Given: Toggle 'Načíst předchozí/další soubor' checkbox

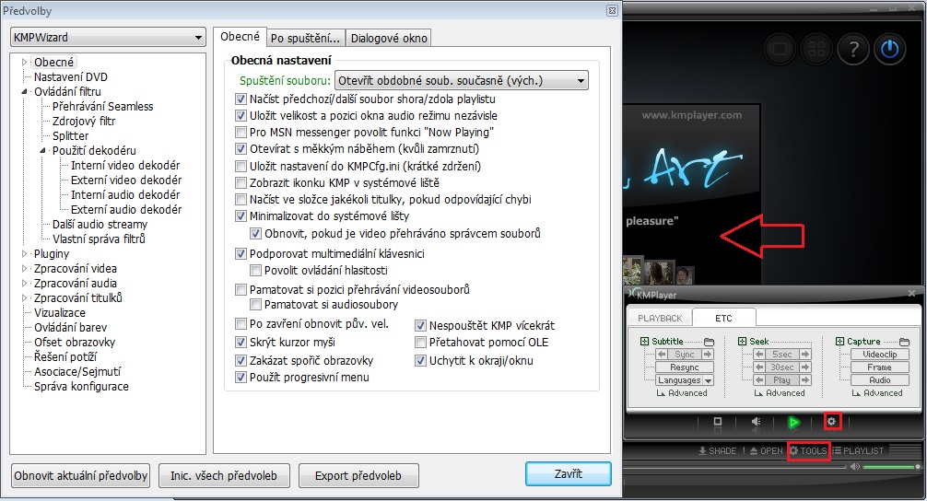Looking at the screenshot, I should 241,99.
